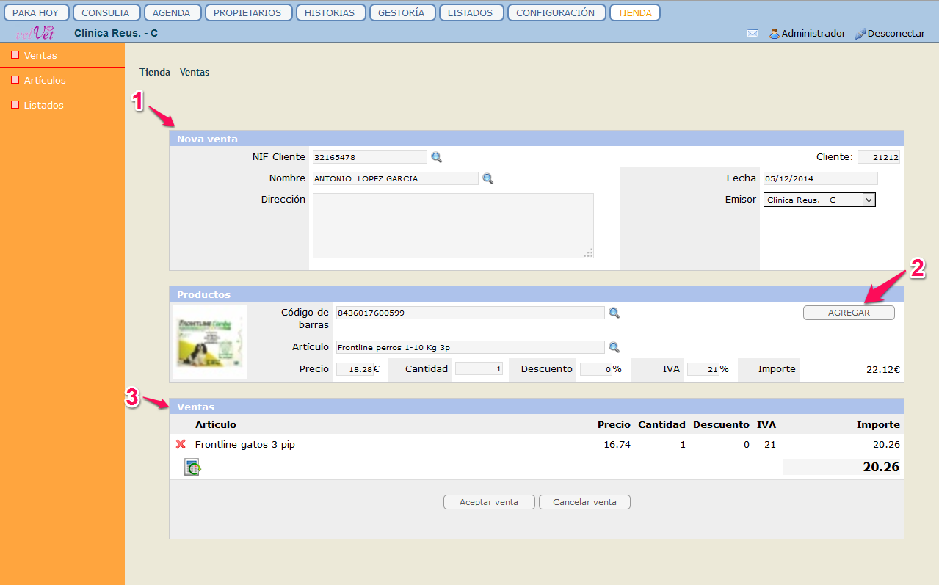Select Artículos in the sidebar

tap(45, 80)
